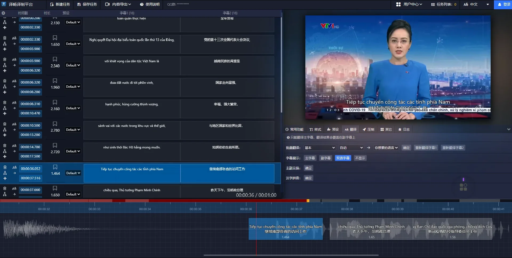Screen dimensions: 512x258
Task: Click split icon on 'Nghị quyết Đại hội' row
Action: pos(5,44)
